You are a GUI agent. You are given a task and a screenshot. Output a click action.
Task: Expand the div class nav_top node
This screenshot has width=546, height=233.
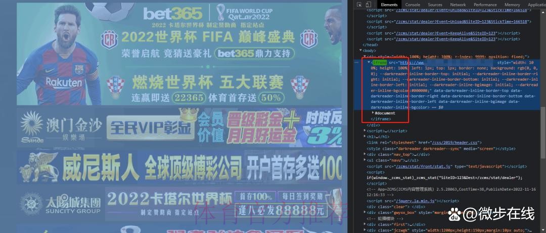pos(365,154)
